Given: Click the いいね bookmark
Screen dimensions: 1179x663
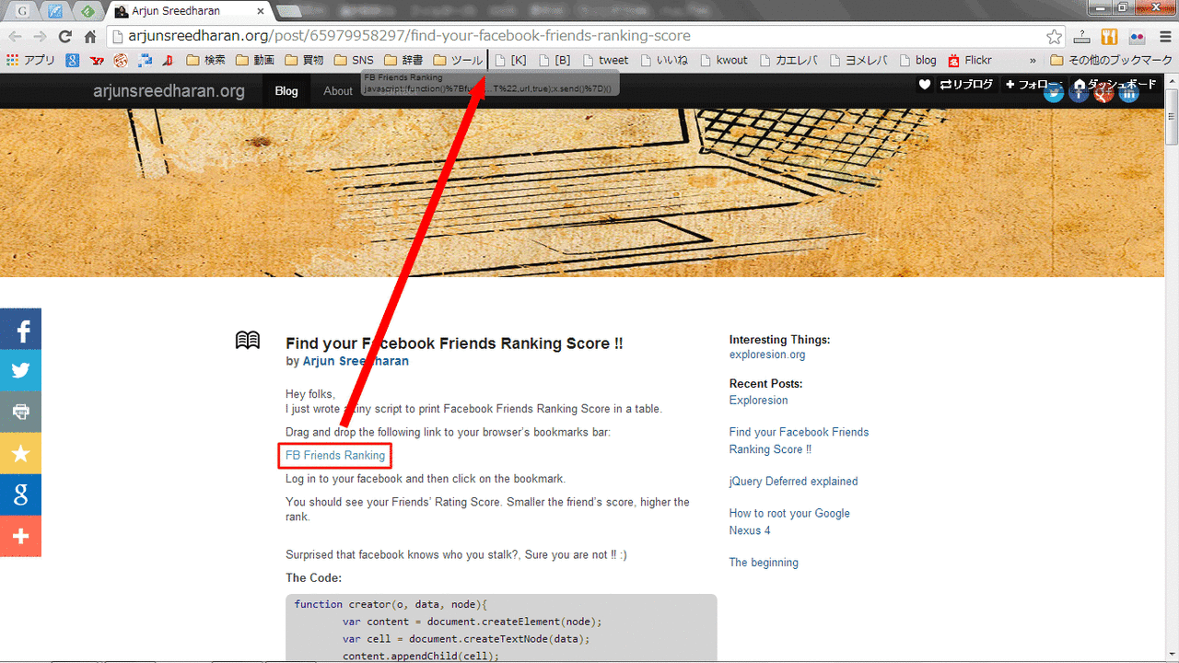Looking at the screenshot, I should (x=664, y=60).
